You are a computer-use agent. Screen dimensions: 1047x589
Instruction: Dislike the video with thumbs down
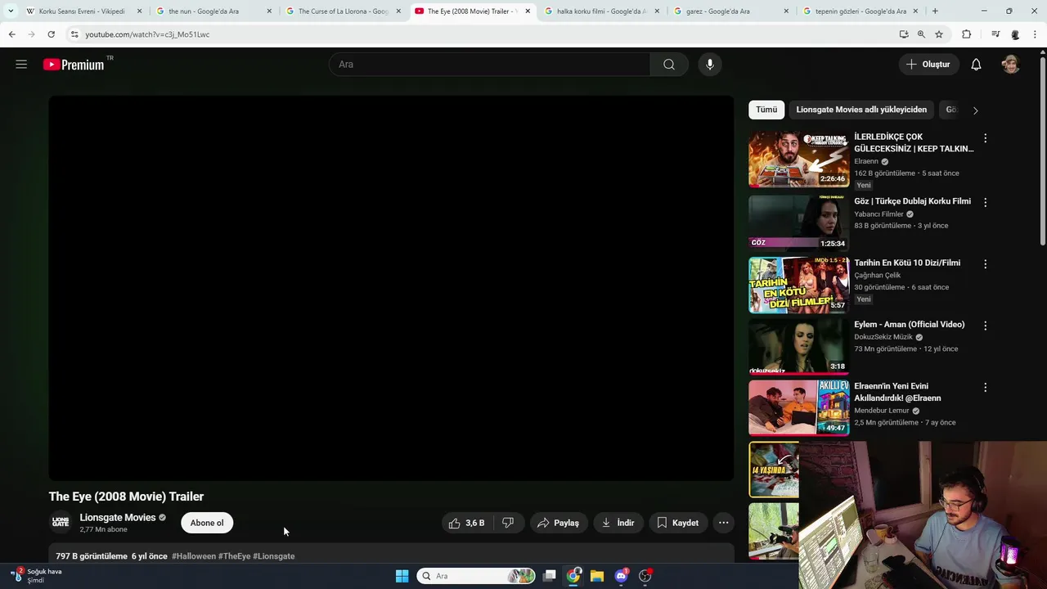(508, 523)
